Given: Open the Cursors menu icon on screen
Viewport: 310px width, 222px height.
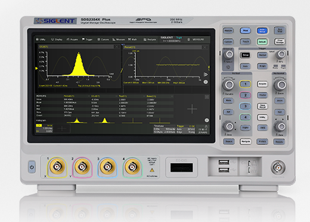Looking at the screenshot, I should pos(103,39).
